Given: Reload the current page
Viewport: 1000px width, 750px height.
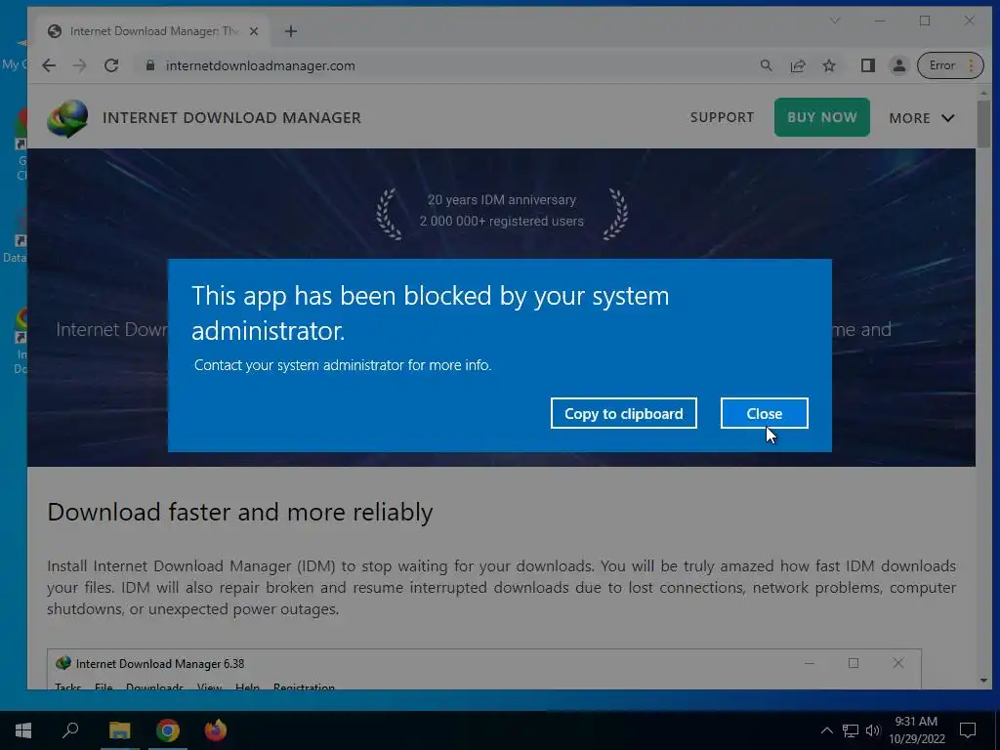Looking at the screenshot, I should click(111, 65).
